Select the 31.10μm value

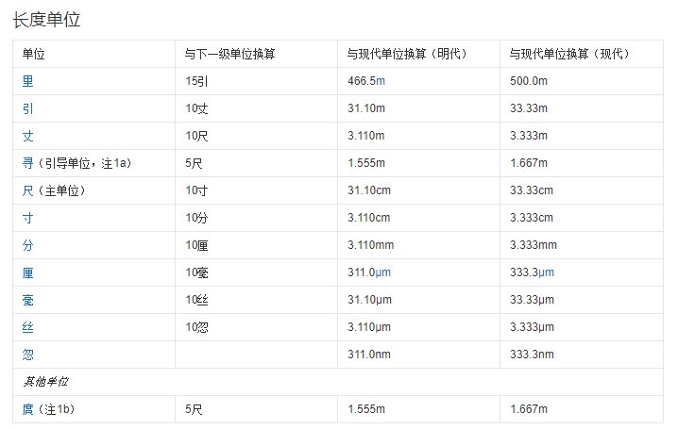(369, 300)
